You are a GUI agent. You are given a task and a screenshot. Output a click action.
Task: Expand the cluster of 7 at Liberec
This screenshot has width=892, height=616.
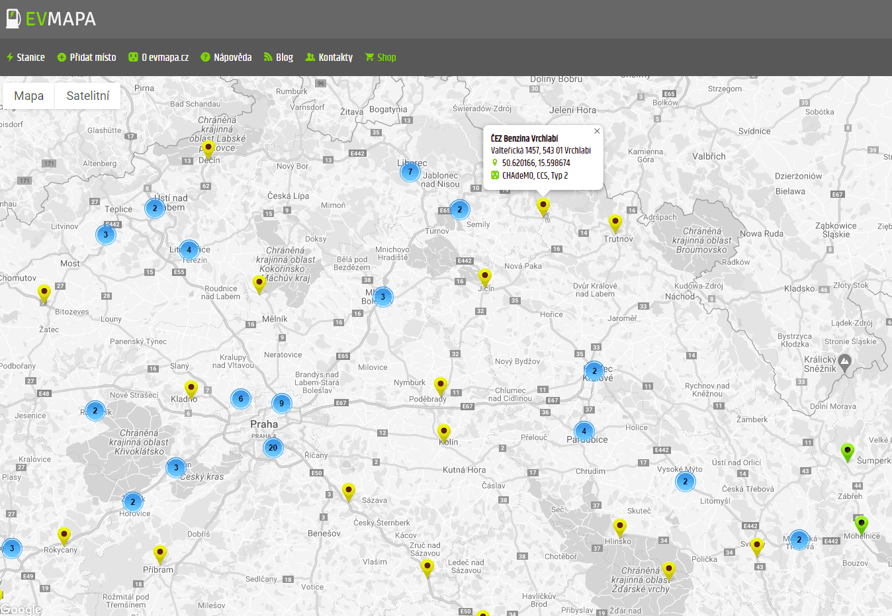coord(410,172)
